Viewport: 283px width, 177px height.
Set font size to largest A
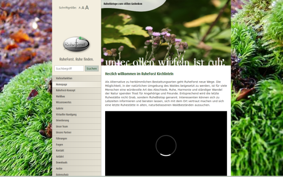click(x=87, y=8)
